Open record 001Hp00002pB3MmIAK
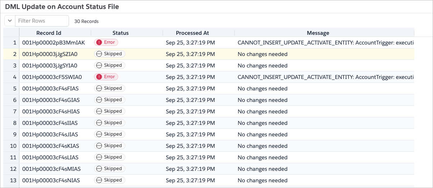This screenshot has height=188, width=433. [53, 43]
